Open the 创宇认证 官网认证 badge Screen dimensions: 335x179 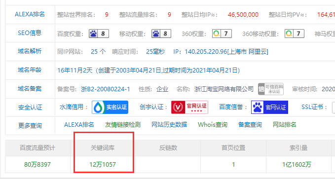[190, 107]
